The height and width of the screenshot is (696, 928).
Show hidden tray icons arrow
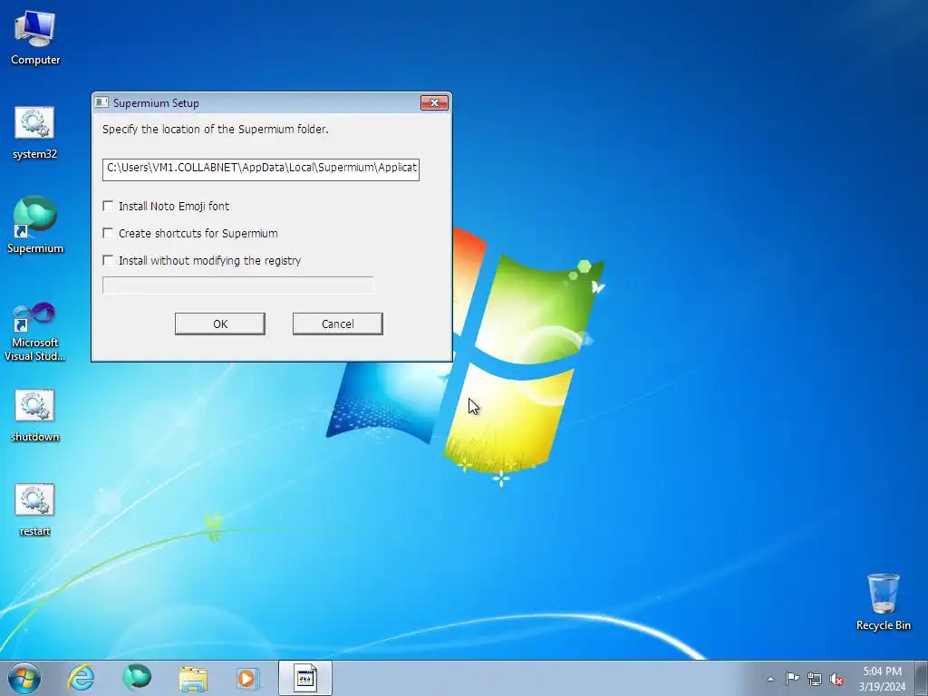pos(770,679)
